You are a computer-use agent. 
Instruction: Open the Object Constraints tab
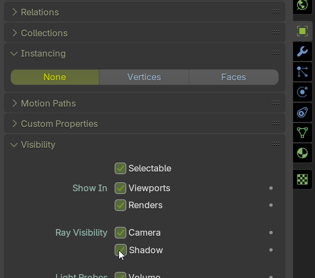tap(302, 113)
